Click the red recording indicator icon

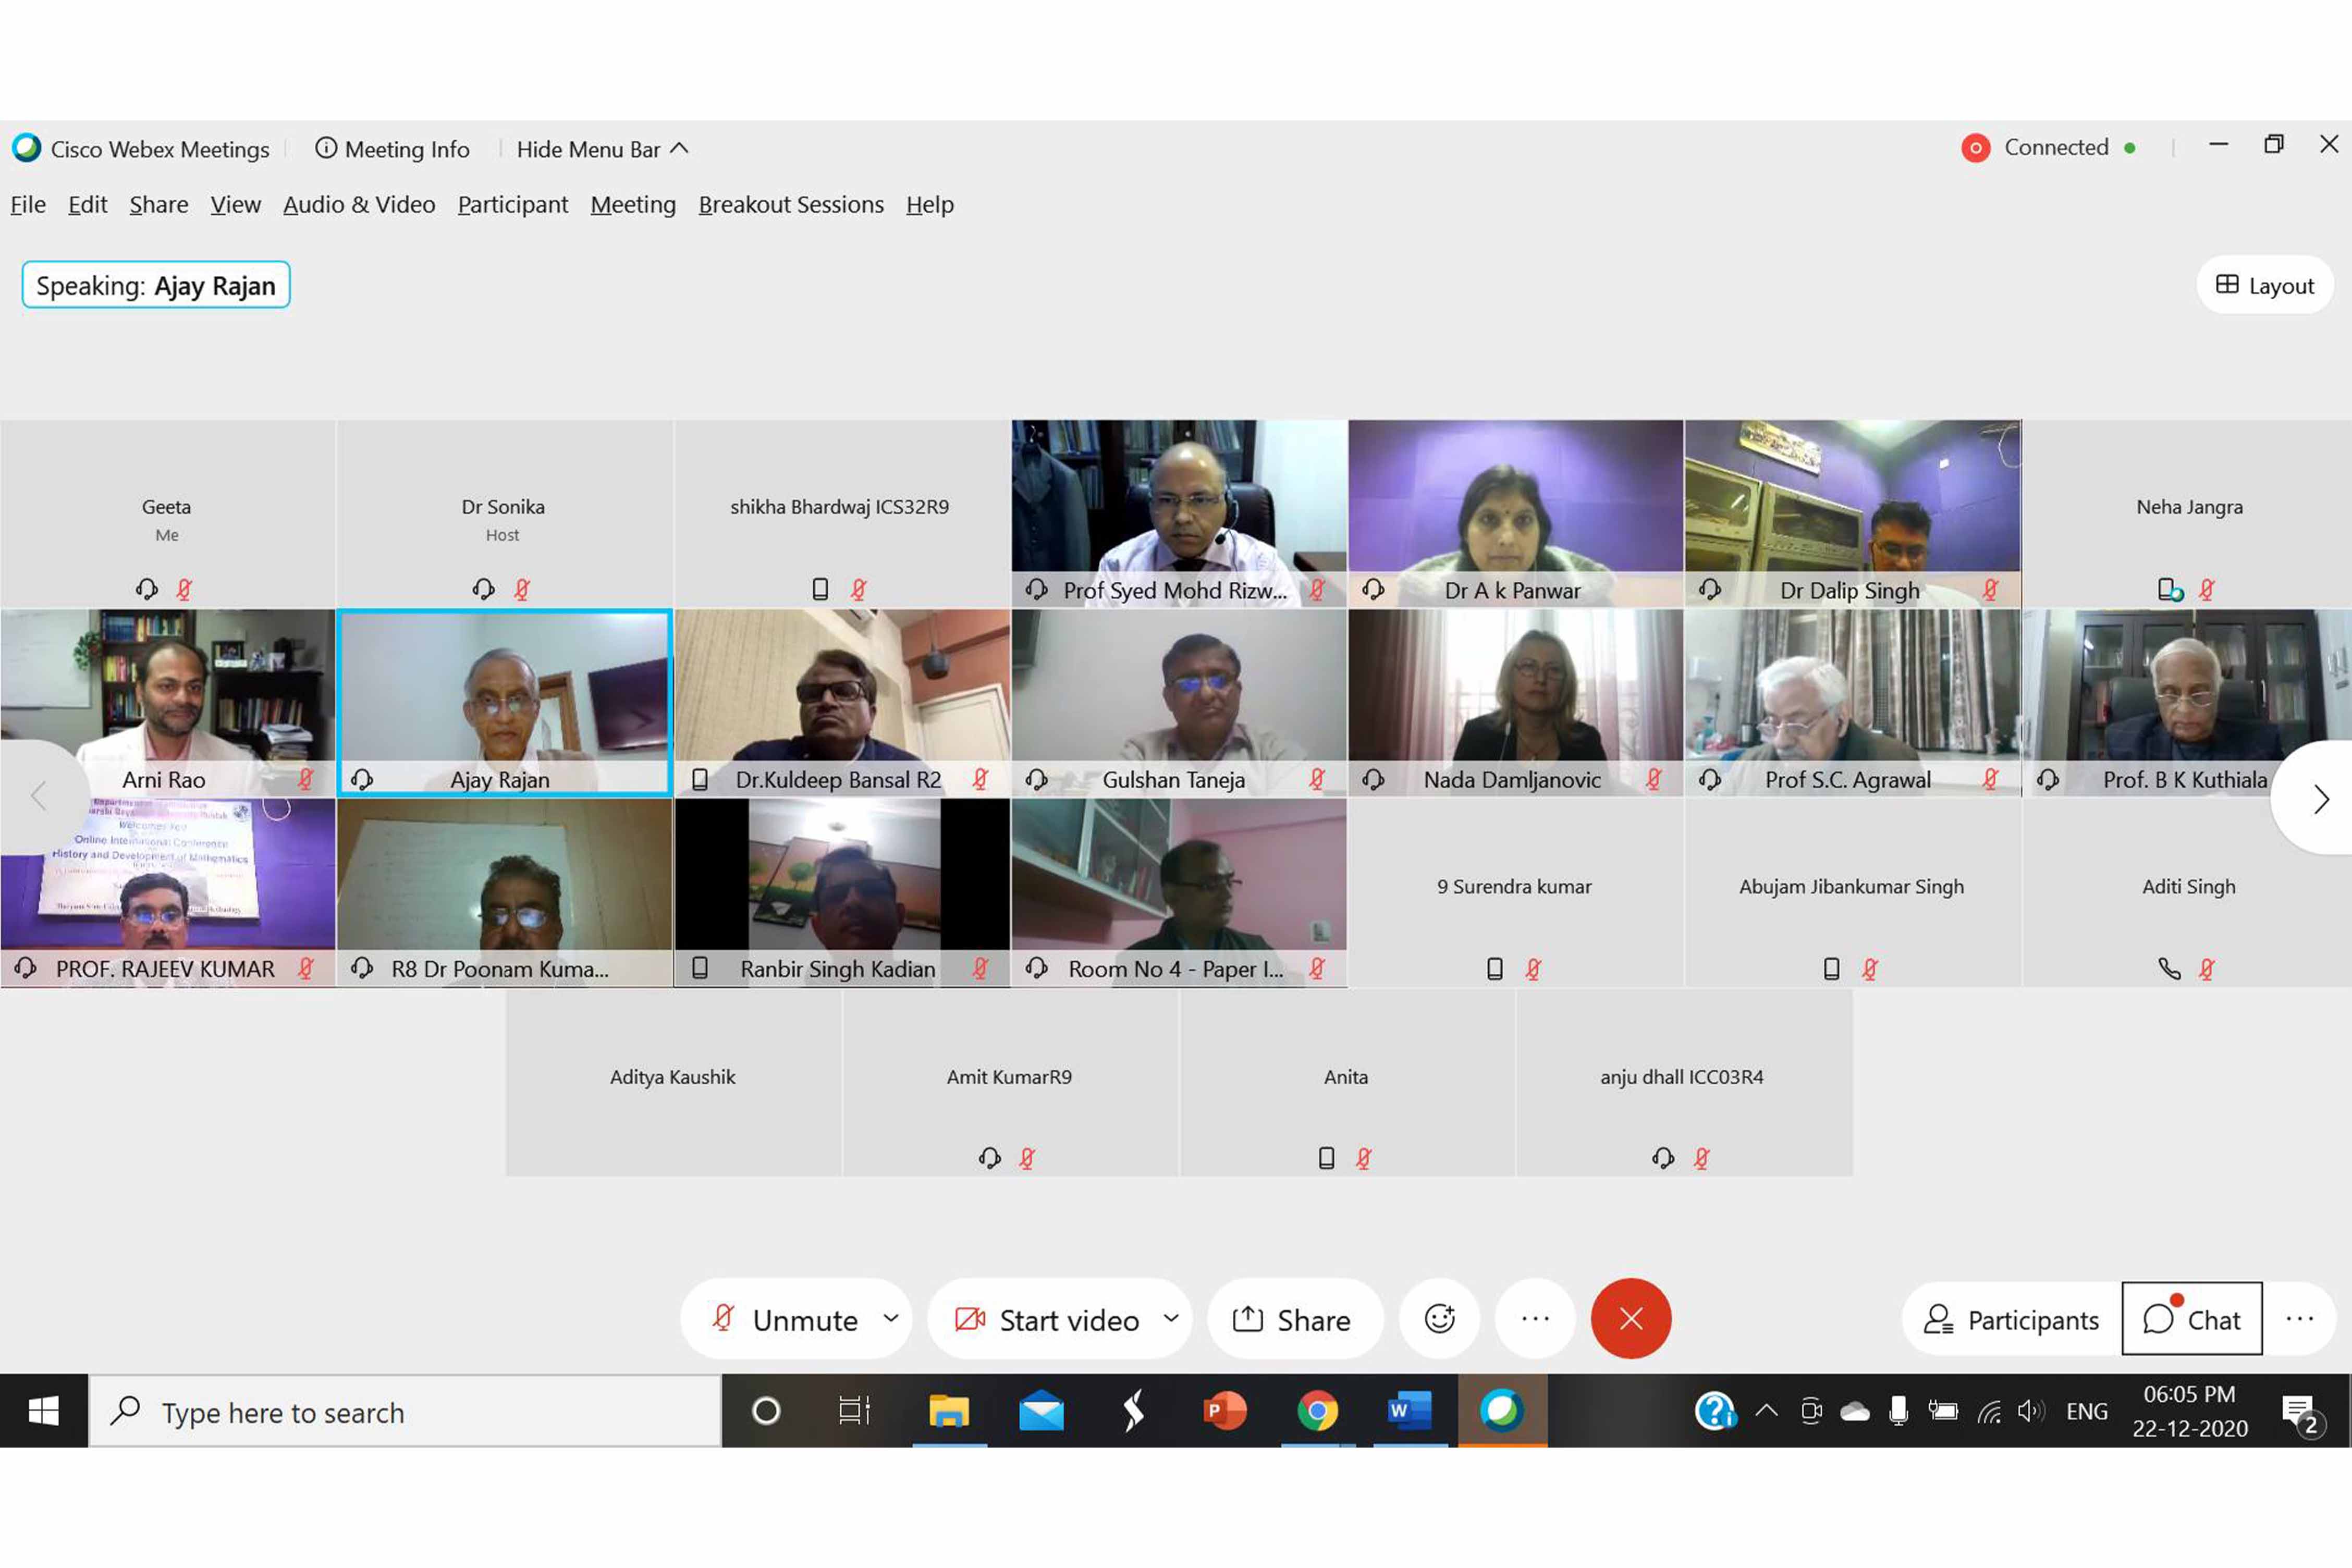point(1975,148)
